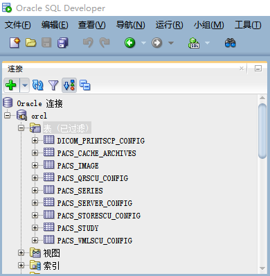Apply filter with funnel icon

click(53, 85)
